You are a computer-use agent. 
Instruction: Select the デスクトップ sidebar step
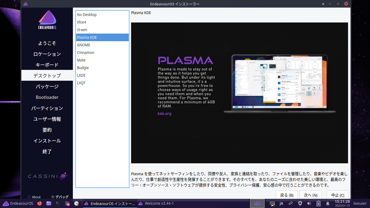[x=47, y=76]
